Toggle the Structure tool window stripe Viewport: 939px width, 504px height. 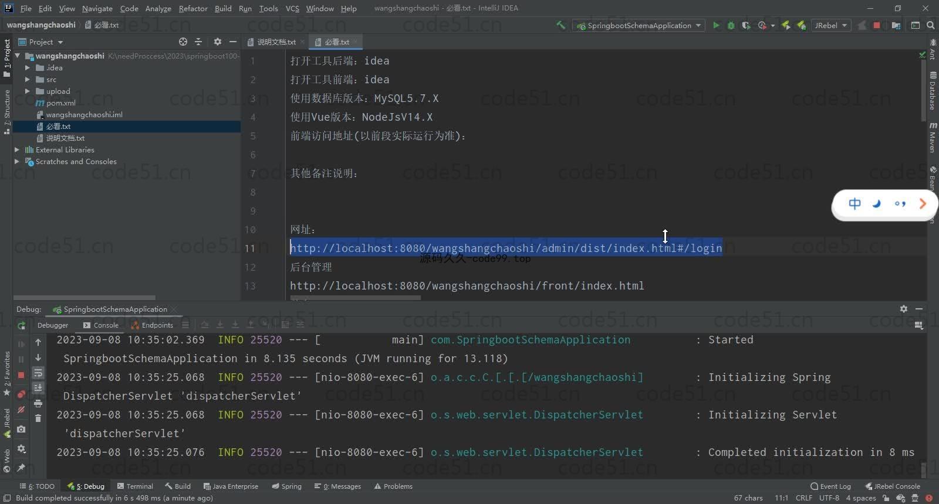click(7, 111)
